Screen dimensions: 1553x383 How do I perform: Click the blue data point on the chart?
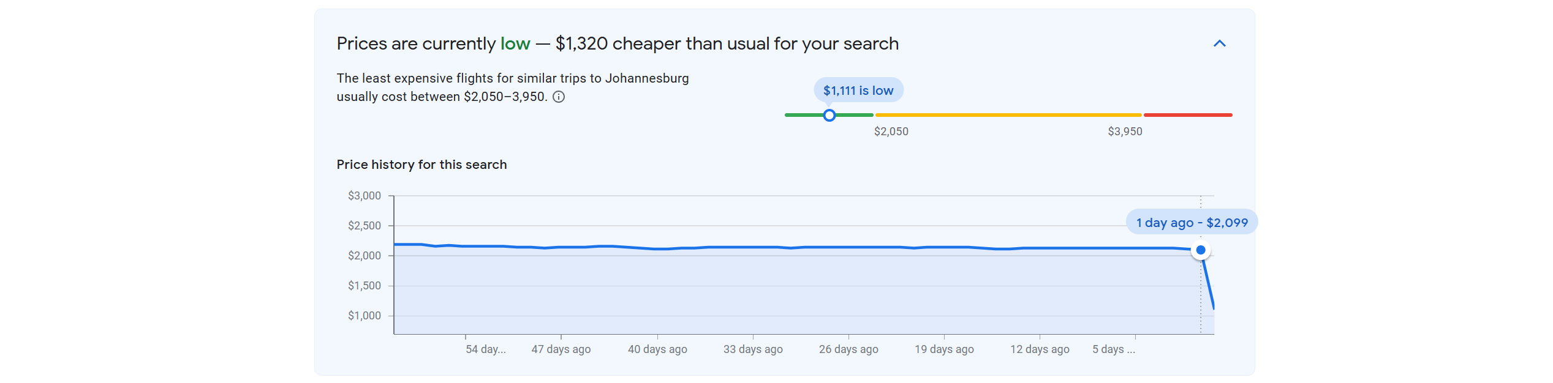coord(1200,250)
